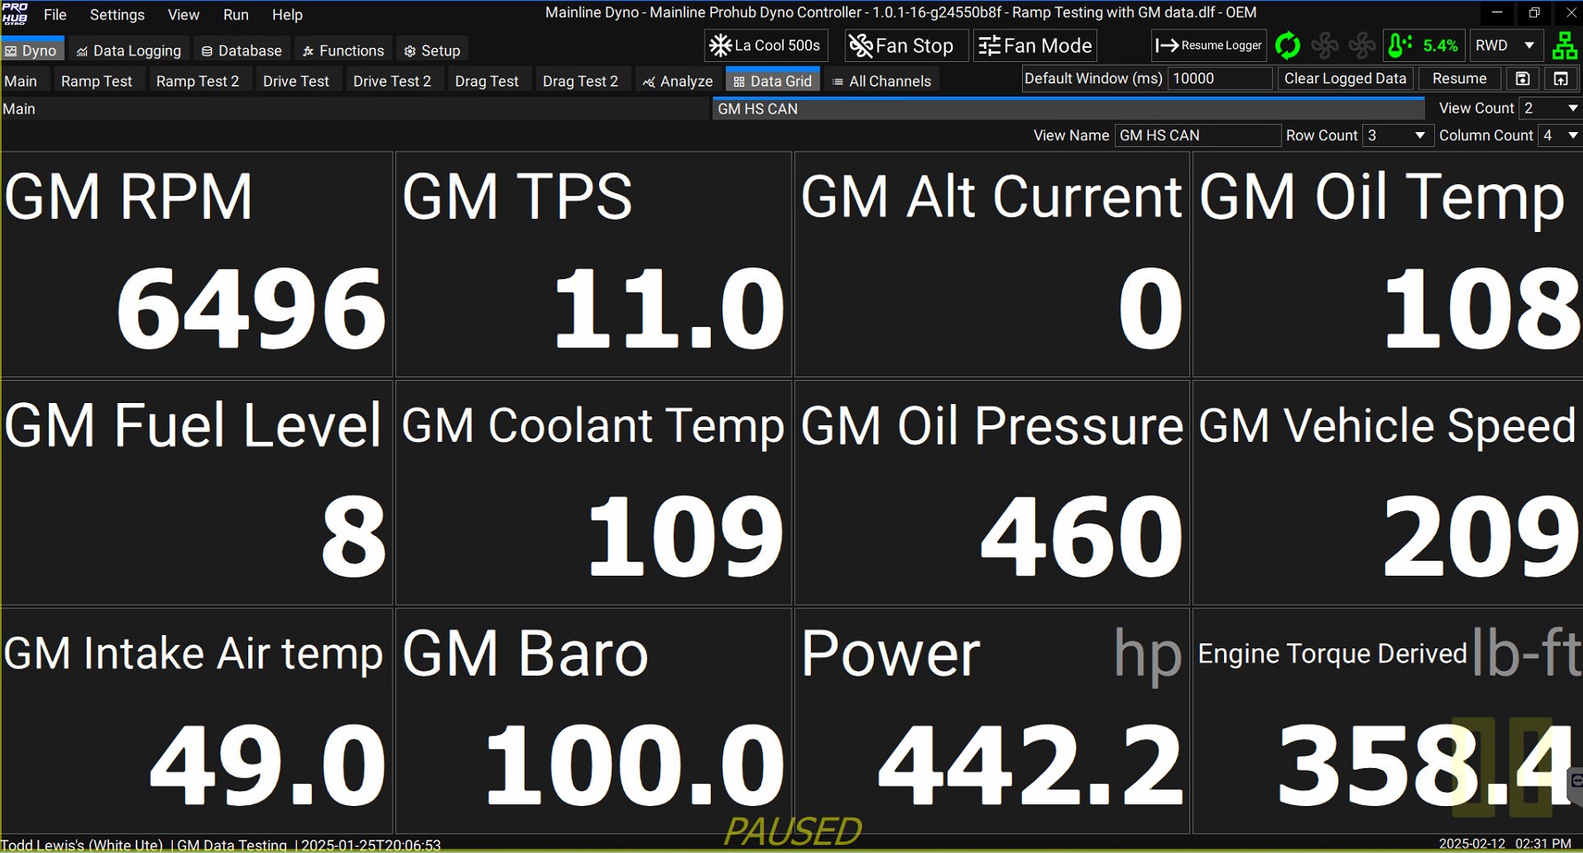Screen dimensions: 1583x853
Task: Switch to the Ramp Test tab
Action: [96, 81]
